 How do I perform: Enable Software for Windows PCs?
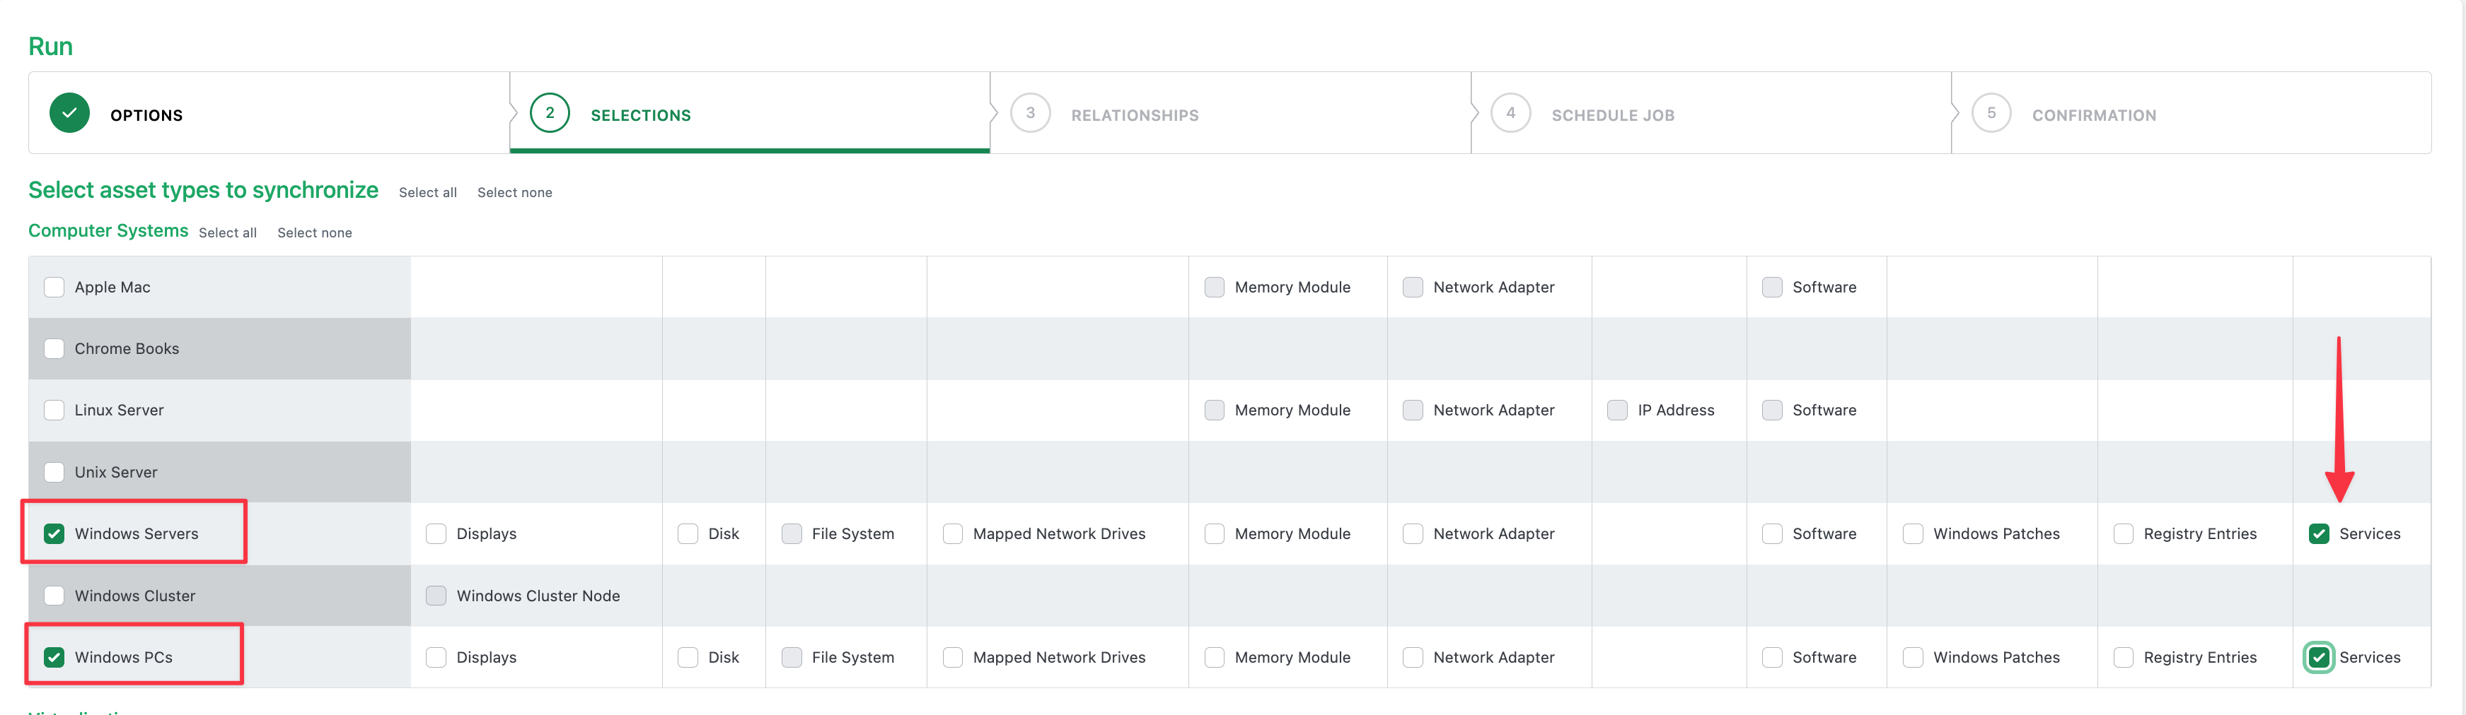(1773, 656)
